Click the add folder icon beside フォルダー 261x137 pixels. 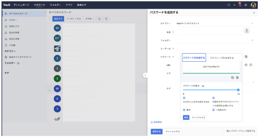[18, 63]
